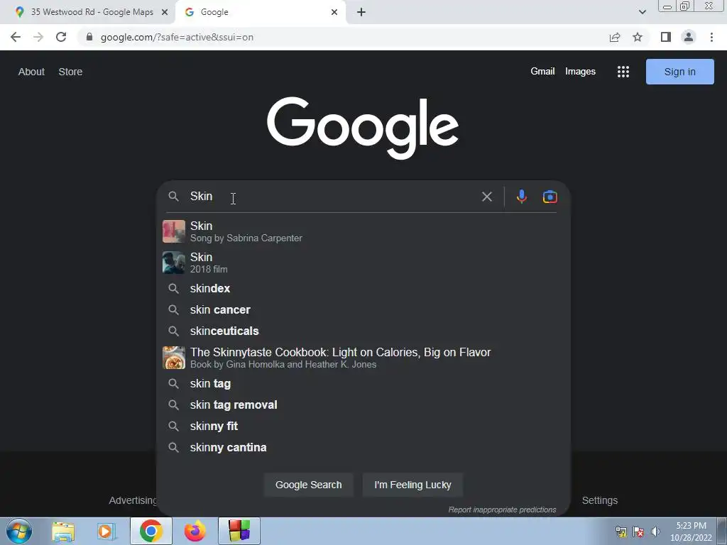Open File Explorer from the taskbar

(63, 531)
